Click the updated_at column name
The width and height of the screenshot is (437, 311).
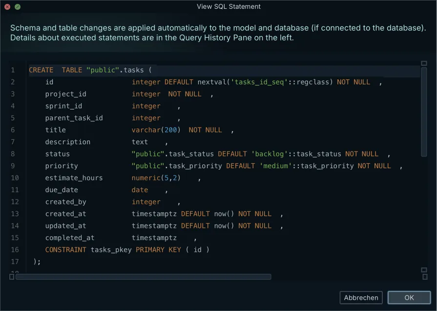pyautogui.click(x=65, y=226)
